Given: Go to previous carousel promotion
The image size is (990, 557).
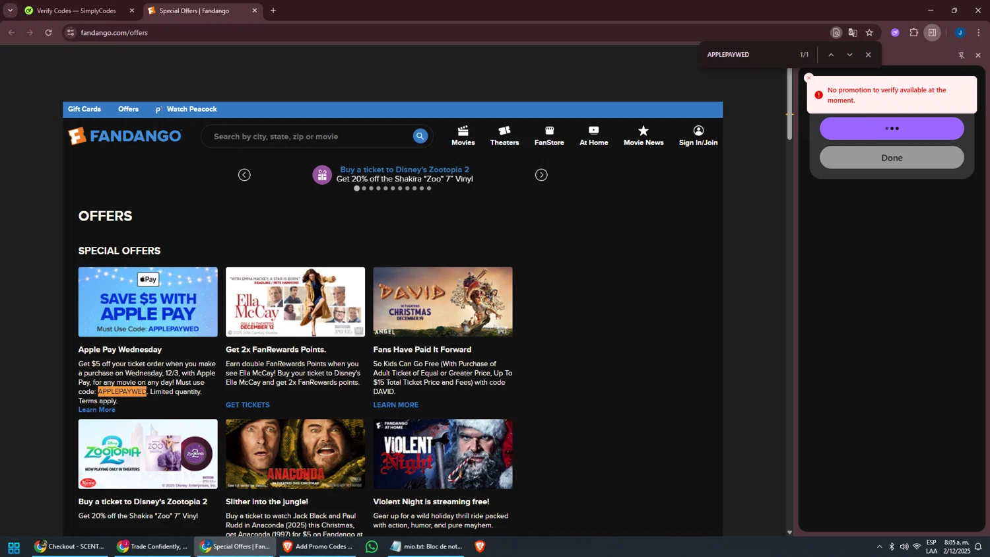Looking at the screenshot, I should coord(244,175).
